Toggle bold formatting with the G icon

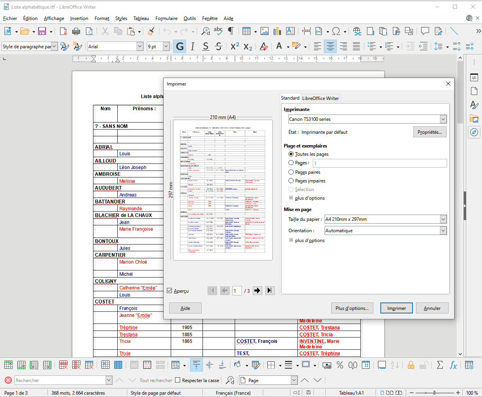click(179, 46)
